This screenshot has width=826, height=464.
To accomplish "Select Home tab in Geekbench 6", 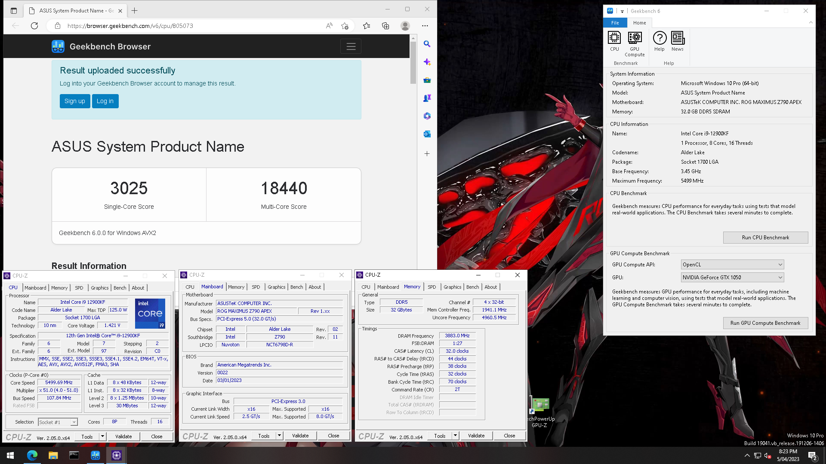I will click(639, 23).
